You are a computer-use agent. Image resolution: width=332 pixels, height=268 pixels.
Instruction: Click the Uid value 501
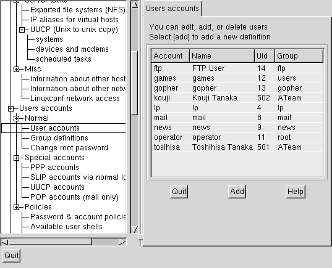point(263,147)
